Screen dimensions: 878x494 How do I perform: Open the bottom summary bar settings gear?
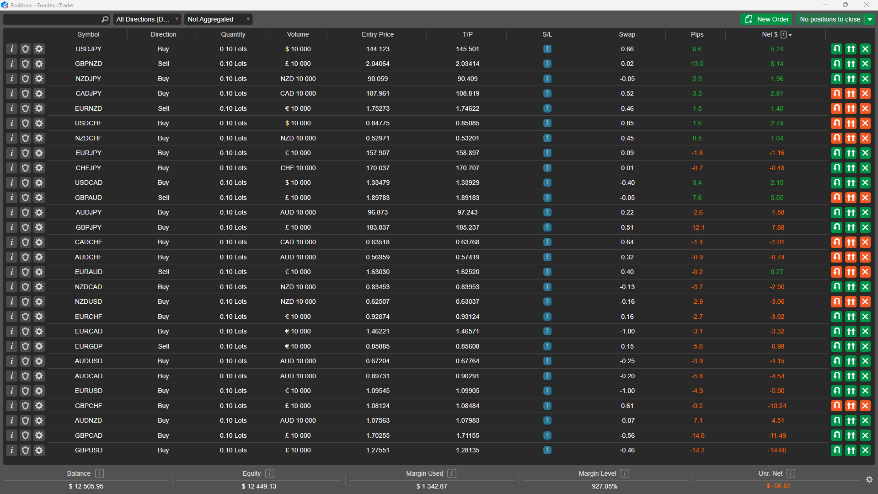869,479
